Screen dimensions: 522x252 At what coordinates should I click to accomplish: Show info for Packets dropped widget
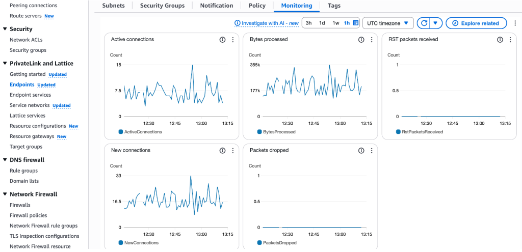coord(361,151)
